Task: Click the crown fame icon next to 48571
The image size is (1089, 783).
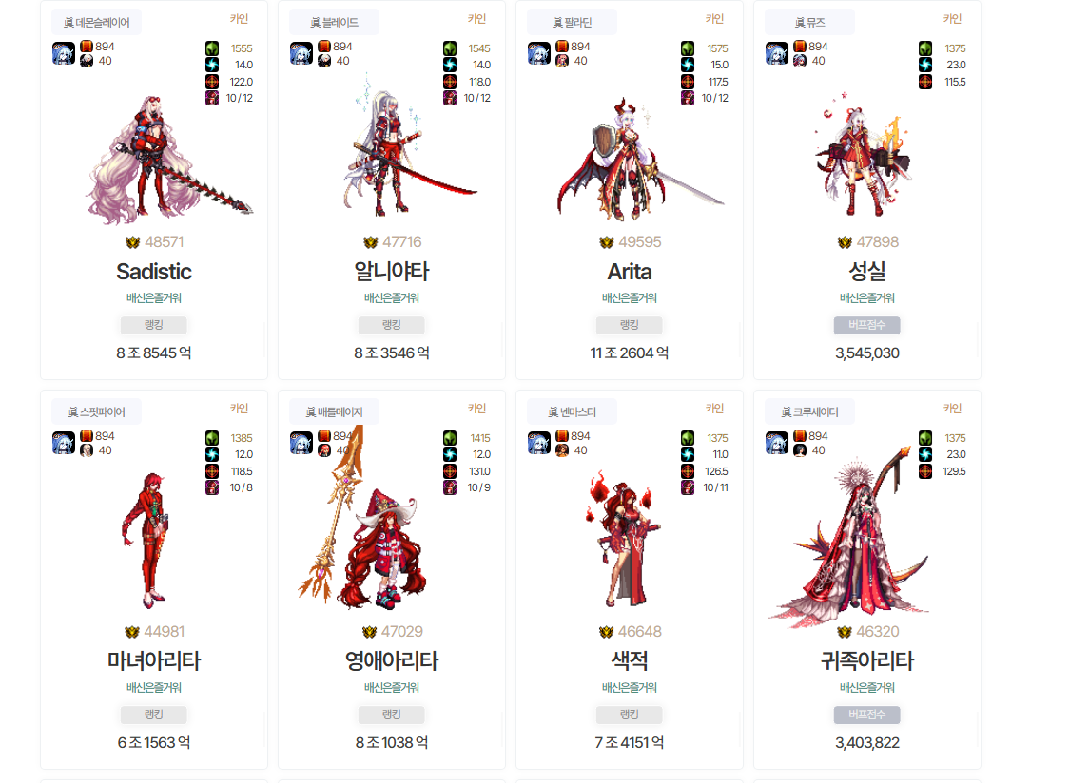Action: pyautogui.click(x=132, y=242)
